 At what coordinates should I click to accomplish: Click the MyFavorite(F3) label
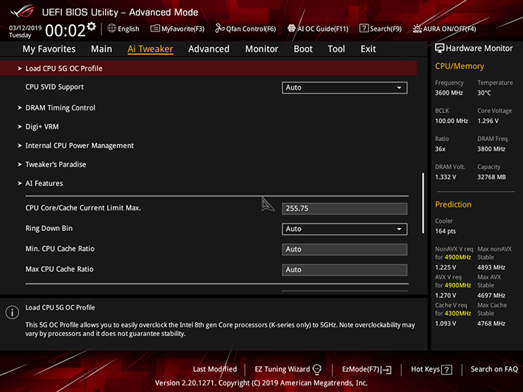point(182,29)
